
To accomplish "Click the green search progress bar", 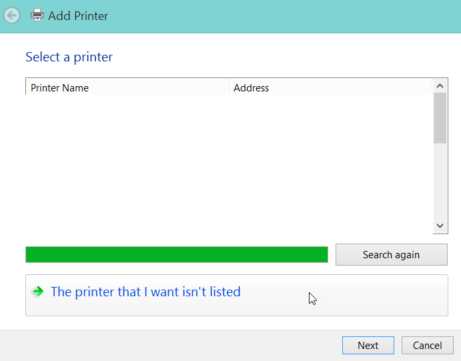I will pos(176,254).
